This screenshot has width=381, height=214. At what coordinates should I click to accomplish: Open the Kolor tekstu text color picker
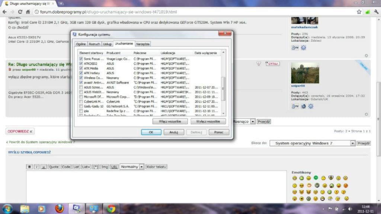click(156, 167)
